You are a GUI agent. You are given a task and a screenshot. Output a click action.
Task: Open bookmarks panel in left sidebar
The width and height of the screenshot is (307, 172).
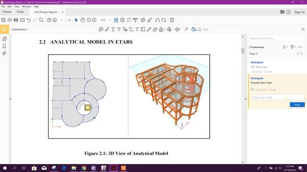pos(4,46)
